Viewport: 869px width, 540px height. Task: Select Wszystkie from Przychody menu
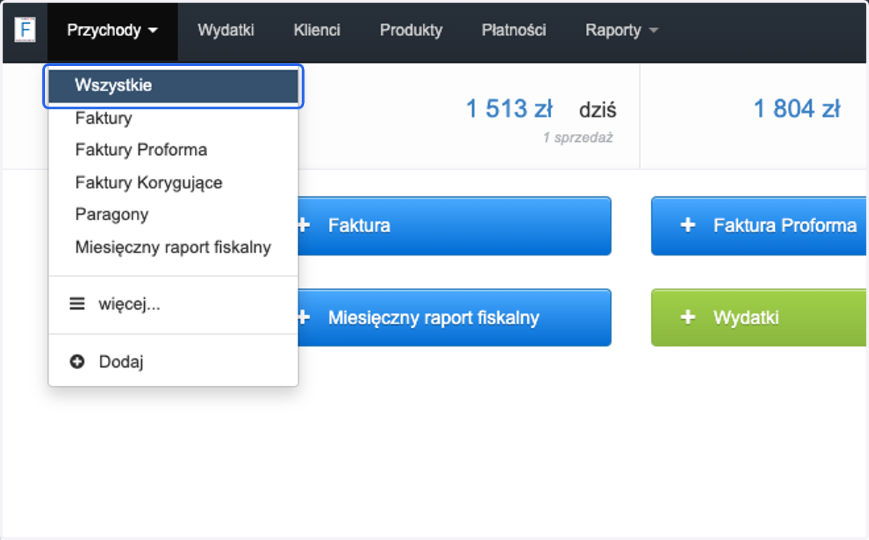point(173,85)
